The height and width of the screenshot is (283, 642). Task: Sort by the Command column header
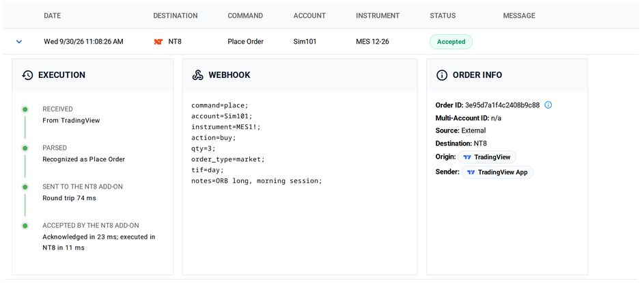(245, 16)
